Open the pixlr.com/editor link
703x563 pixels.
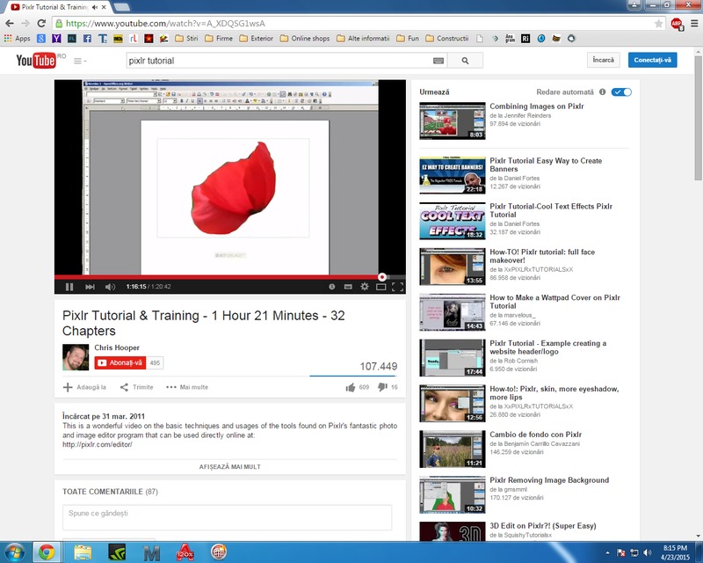pos(98,444)
